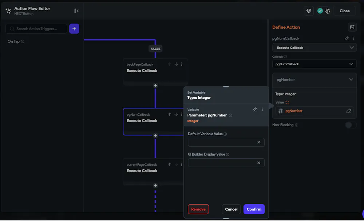Open the Callback pgNumCallback dropdown
364x221 pixels.
(314, 64)
